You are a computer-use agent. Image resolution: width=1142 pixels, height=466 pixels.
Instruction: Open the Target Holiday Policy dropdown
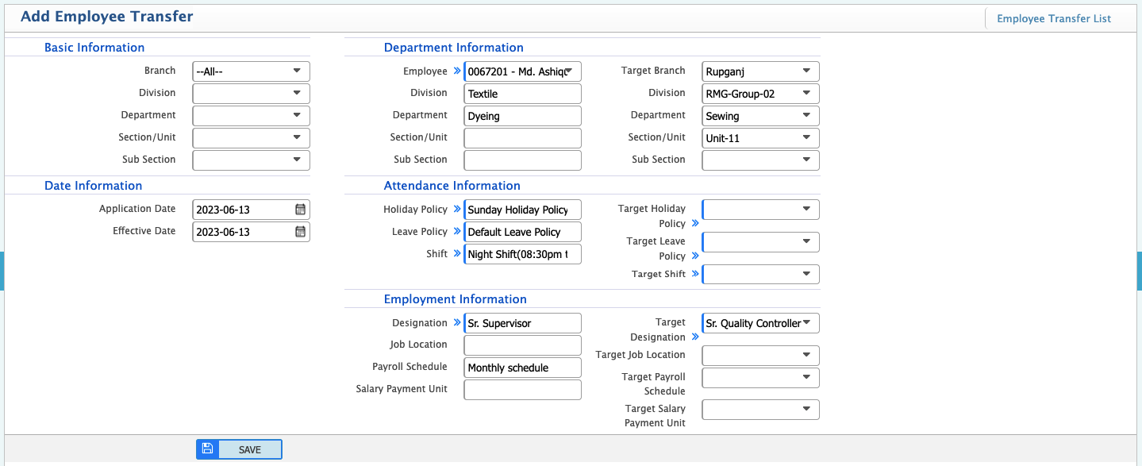(x=760, y=210)
